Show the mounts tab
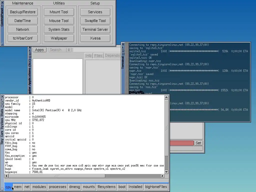This screenshot has height=192, width=256. coord(89,187)
